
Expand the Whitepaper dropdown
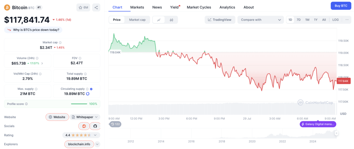[x=85, y=117]
